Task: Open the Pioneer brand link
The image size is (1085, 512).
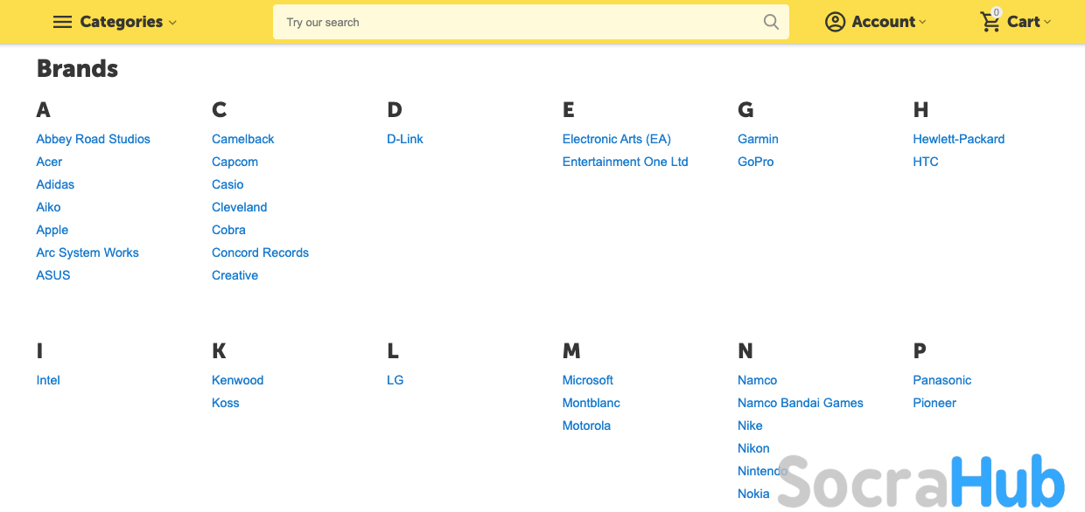Action: click(934, 403)
